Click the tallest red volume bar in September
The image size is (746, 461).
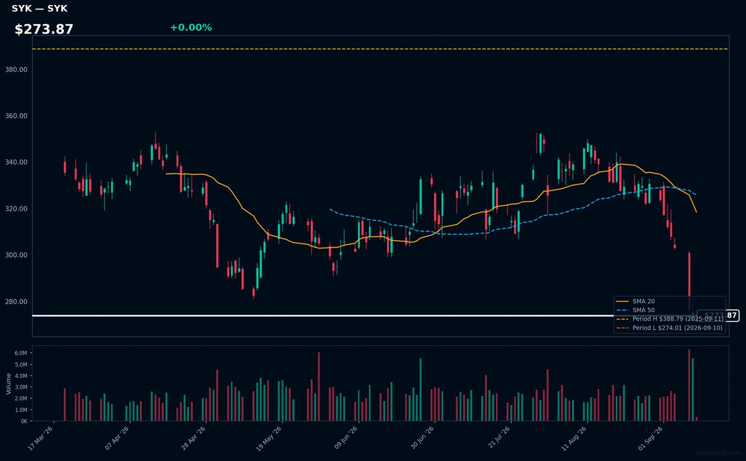(x=689, y=385)
